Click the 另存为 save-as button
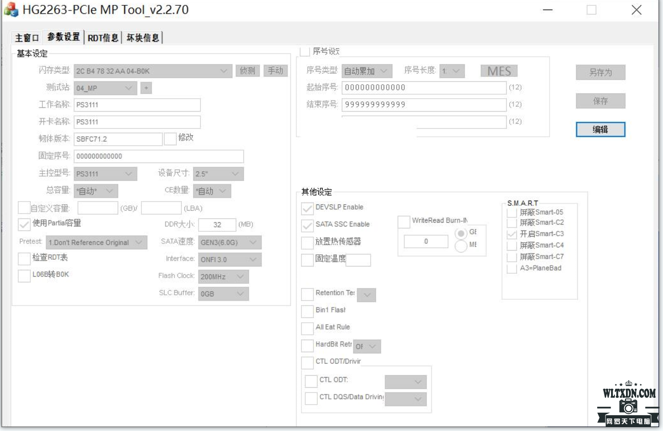Image resolution: width=663 pixels, height=431 pixels. point(600,73)
